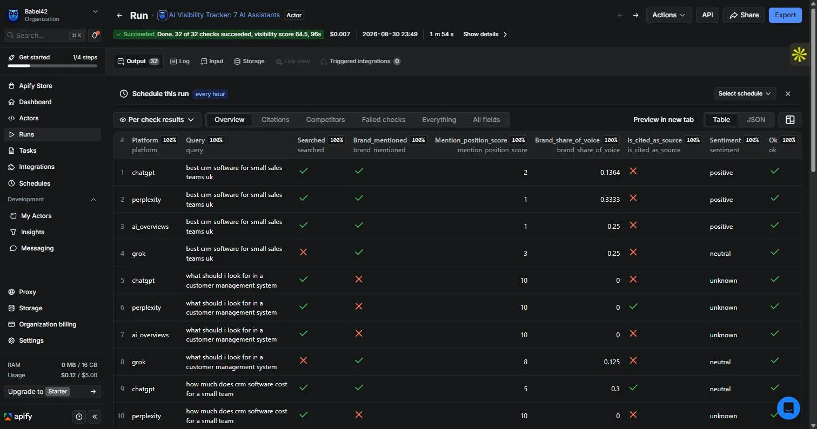Image resolution: width=817 pixels, height=429 pixels.
Task: Click the 0.3333 share of voice value
Action: [610, 200]
